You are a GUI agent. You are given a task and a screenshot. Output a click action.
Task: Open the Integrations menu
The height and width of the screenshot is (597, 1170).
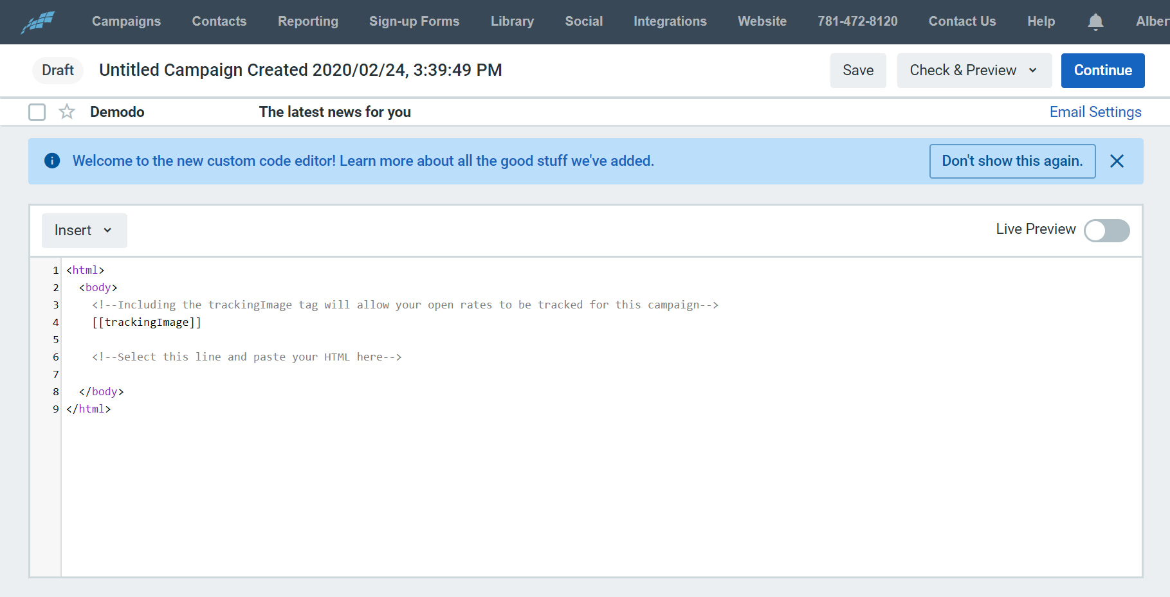pos(670,21)
